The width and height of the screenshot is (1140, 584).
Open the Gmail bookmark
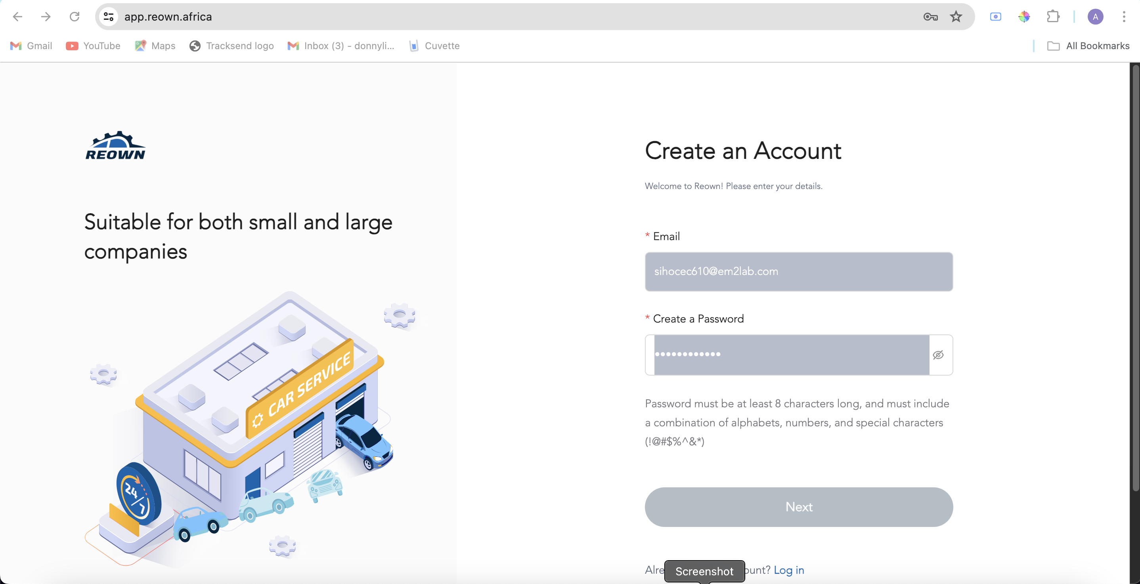click(31, 46)
